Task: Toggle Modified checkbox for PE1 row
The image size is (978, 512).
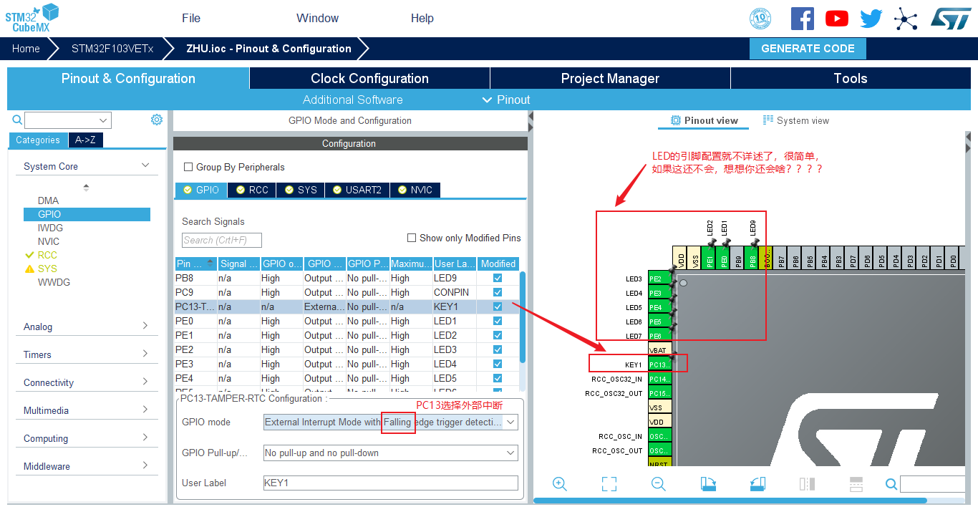Action: [x=498, y=335]
